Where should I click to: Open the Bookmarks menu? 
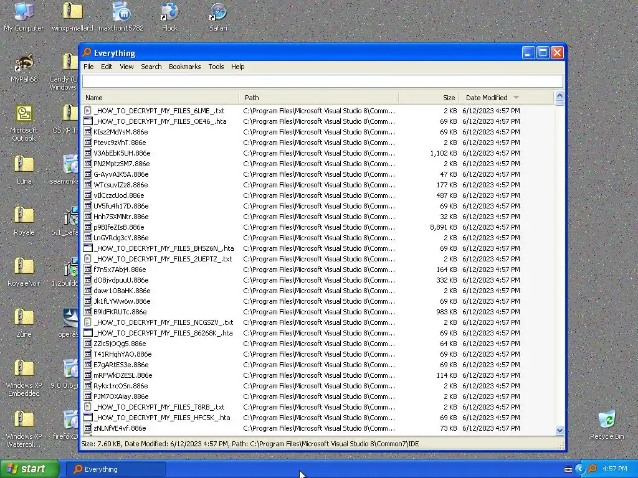[184, 67]
